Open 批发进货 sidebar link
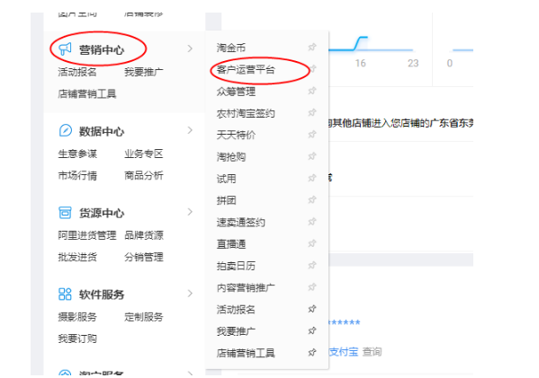The width and height of the screenshot is (539, 378). click(77, 257)
